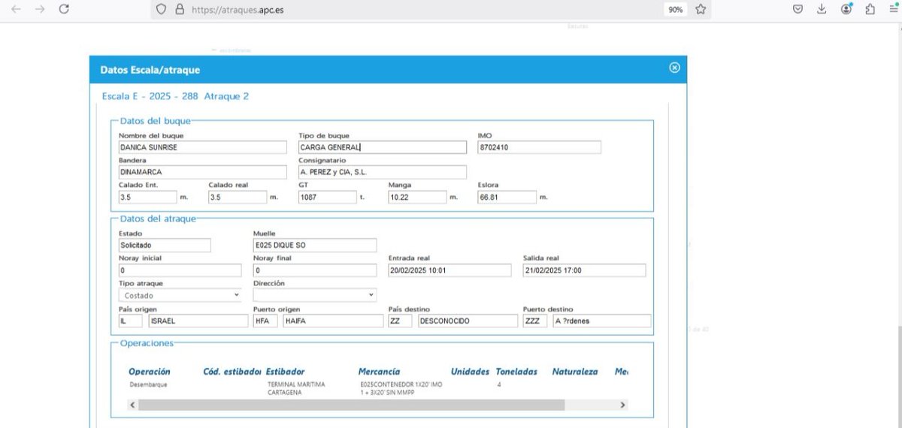The width and height of the screenshot is (902, 428).
Task: Click the Puerto destino field A ?rdenes
Action: pyautogui.click(x=602, y=321)
